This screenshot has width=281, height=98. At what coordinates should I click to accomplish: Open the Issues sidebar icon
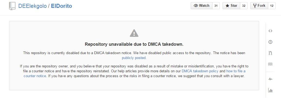[x=270, y=42]
